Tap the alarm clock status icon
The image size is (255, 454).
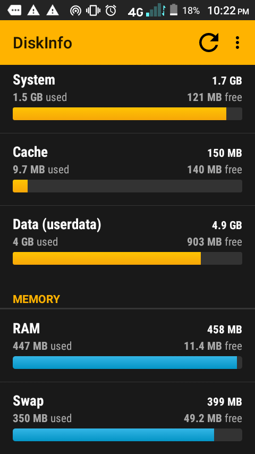[110, 11]
